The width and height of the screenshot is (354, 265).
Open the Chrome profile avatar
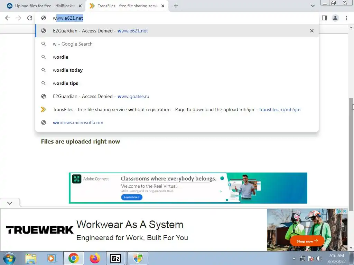tap(335, 18)
